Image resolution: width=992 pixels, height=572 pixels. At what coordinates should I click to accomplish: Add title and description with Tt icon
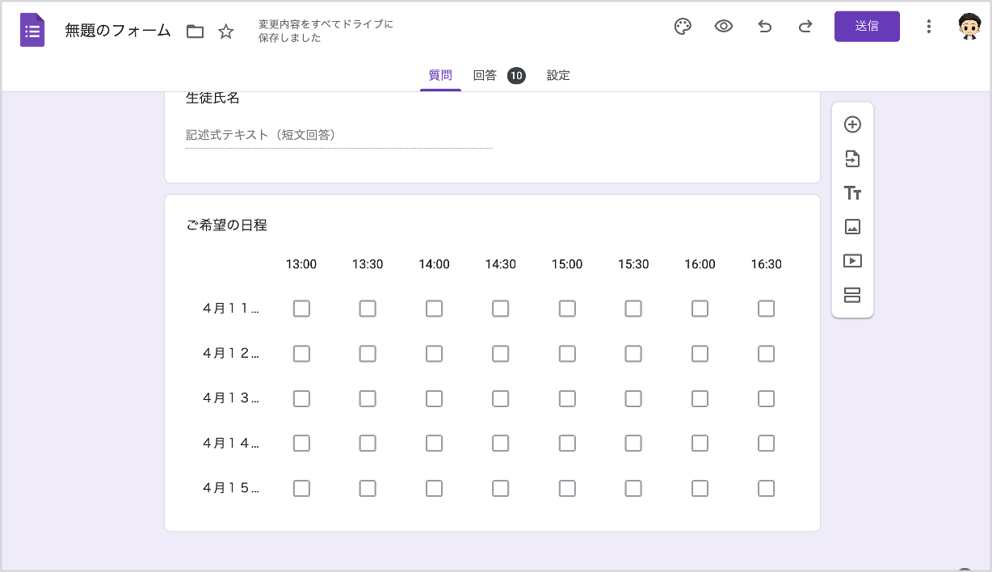pyautogui.click(x=852, y=193)
